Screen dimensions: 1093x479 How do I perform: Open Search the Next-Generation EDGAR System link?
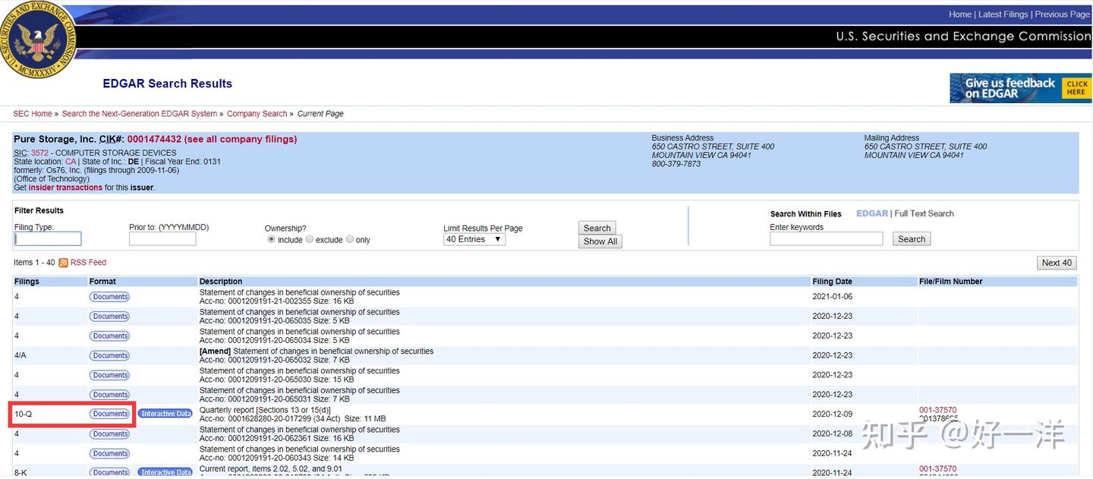[140, 114]
